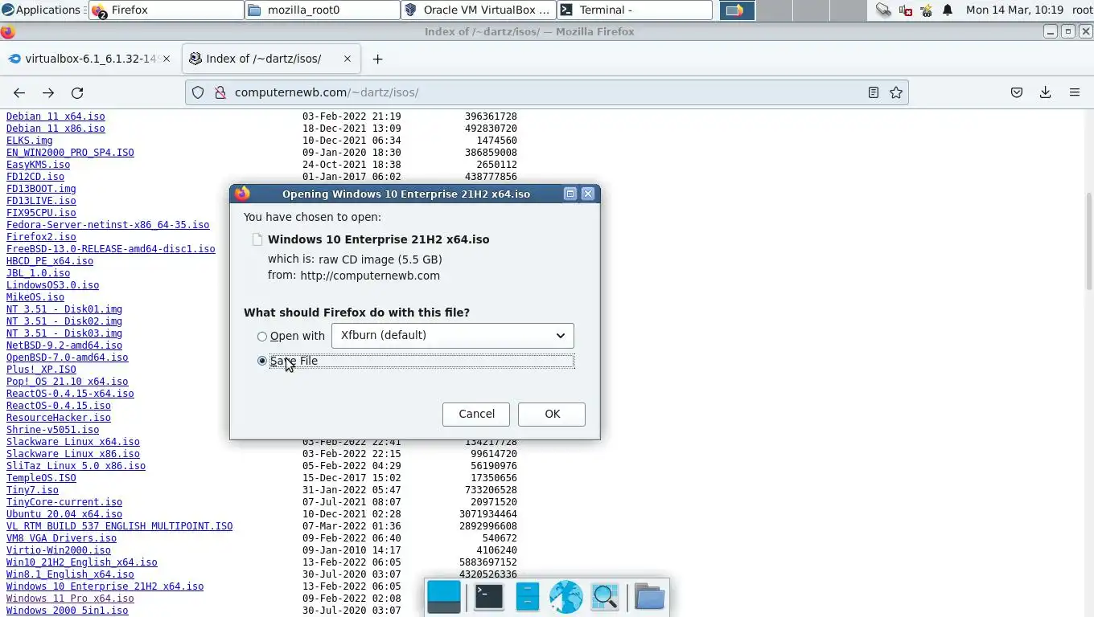Maximize the download dialog window
This screenshot has height=617, width=1094.
tap(570, 194)
